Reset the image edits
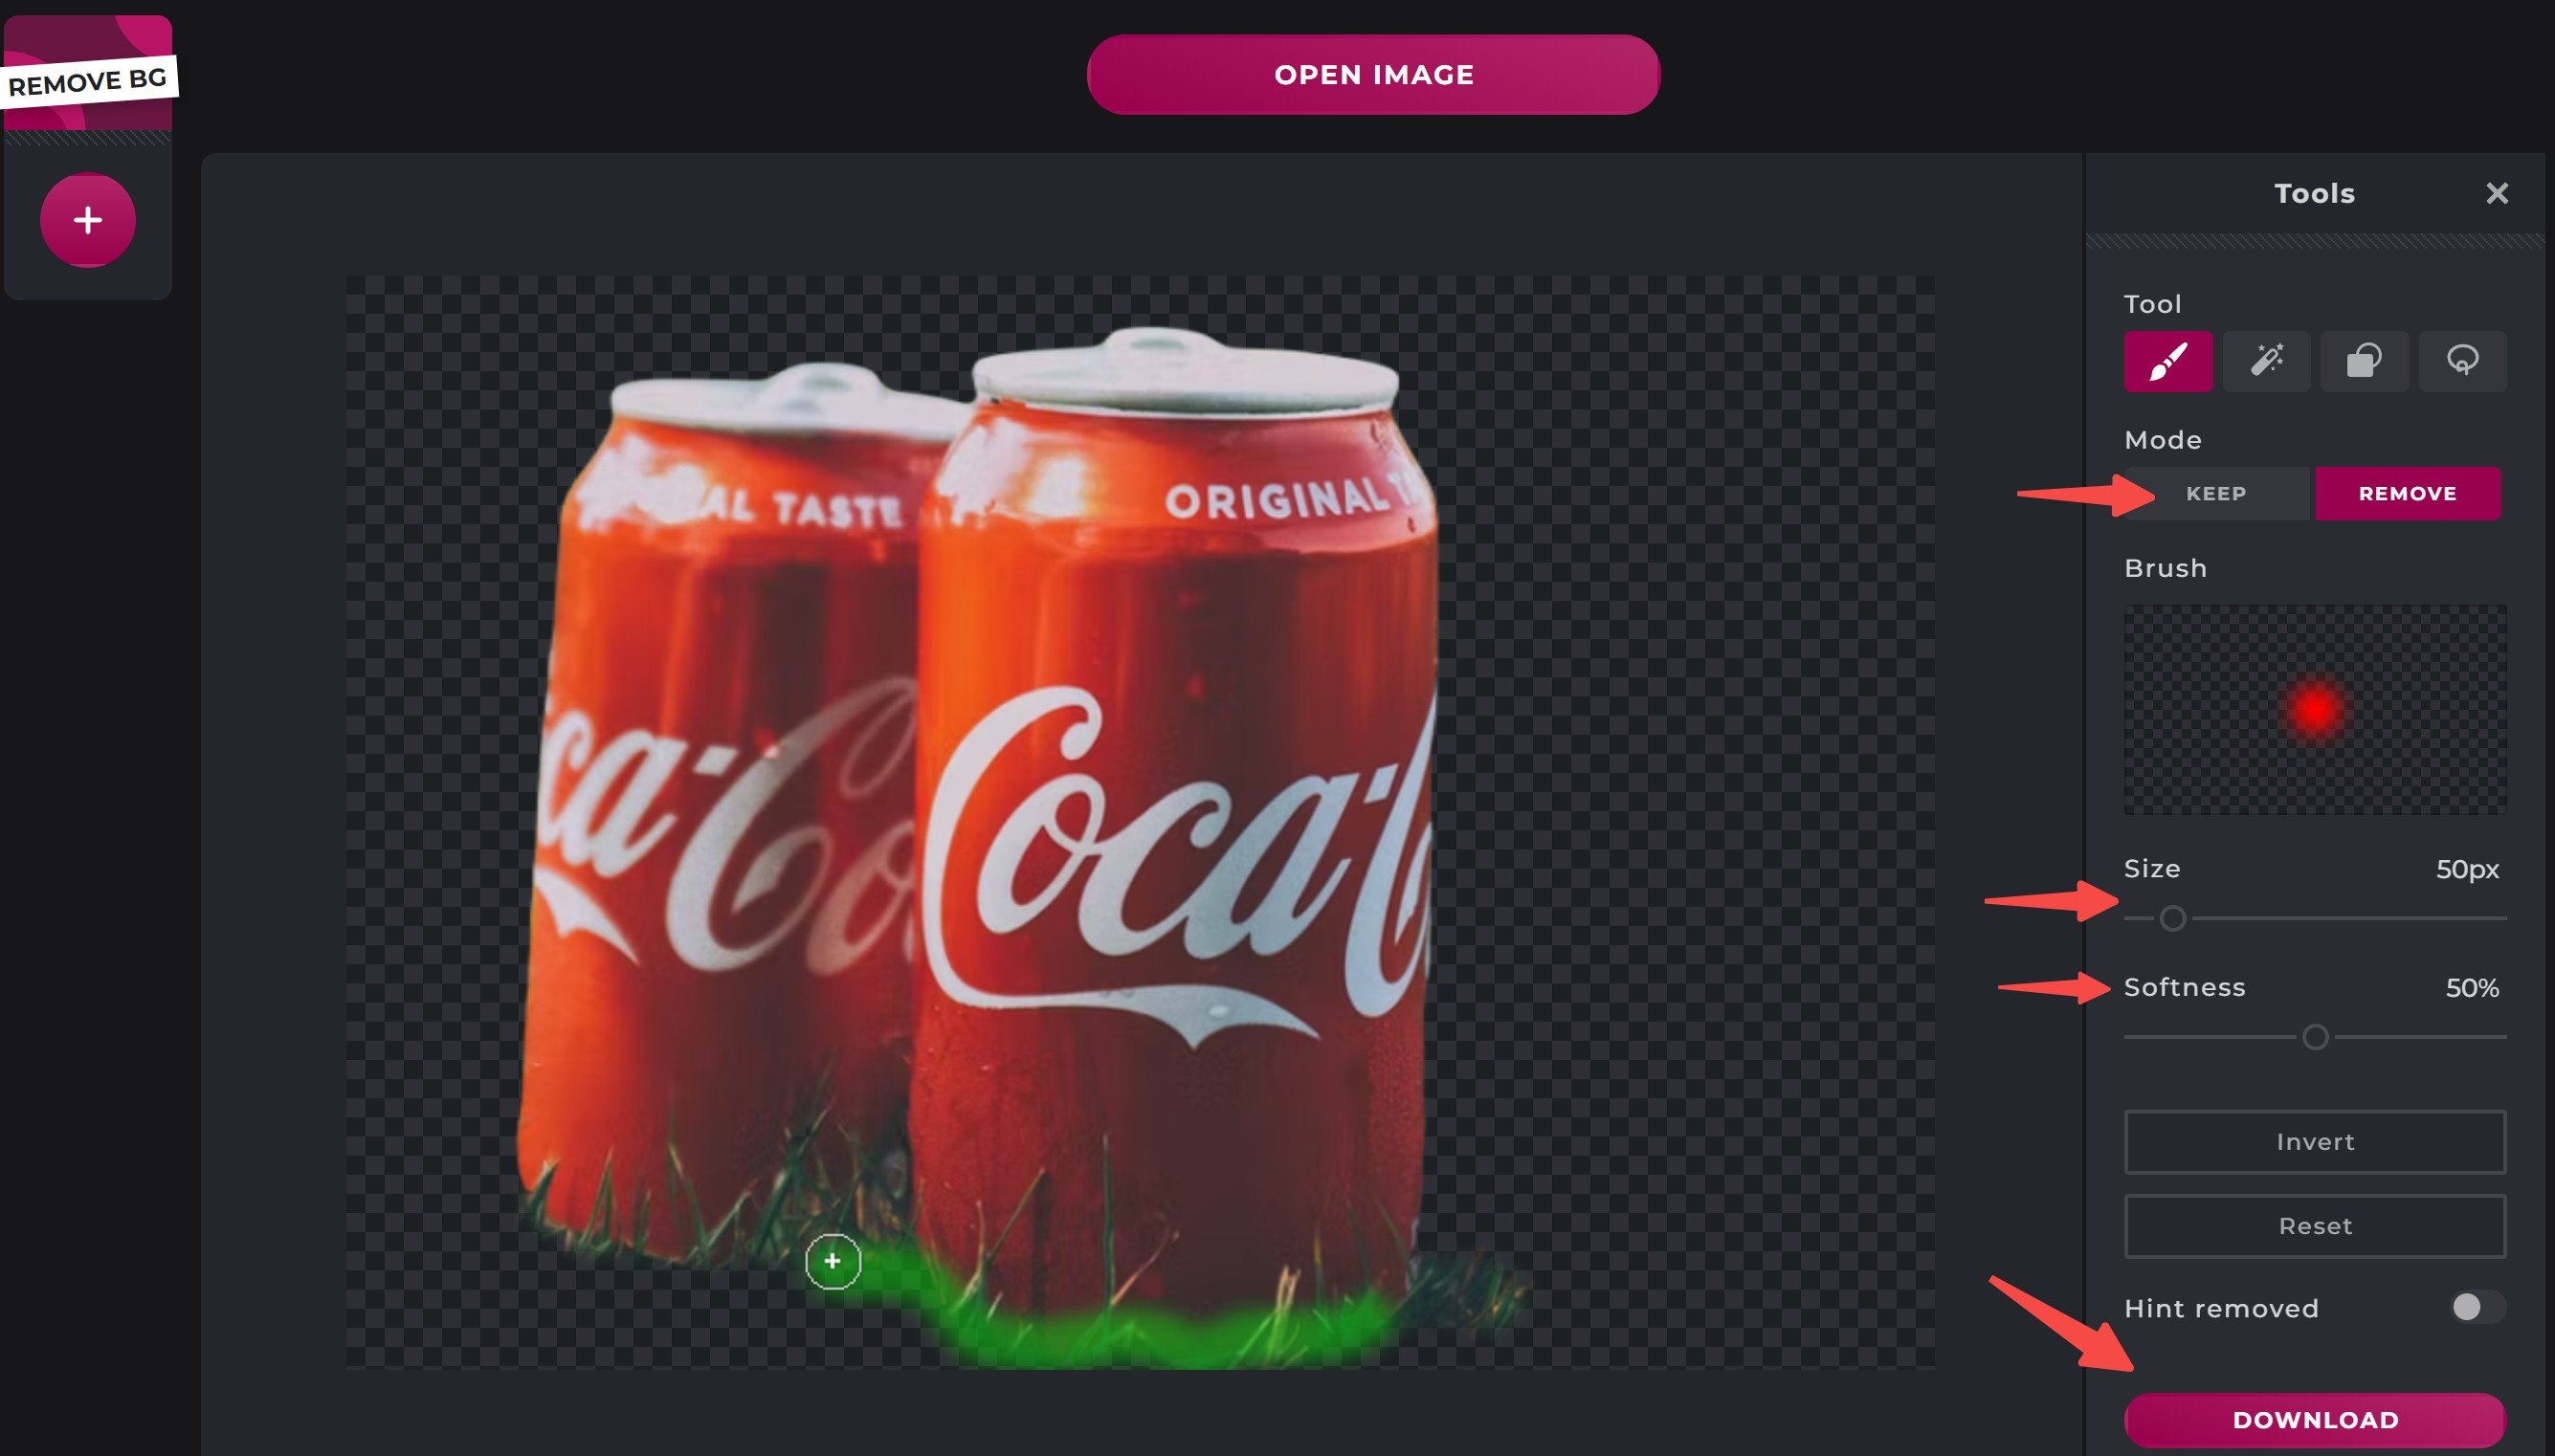 click(2315, 1225)
